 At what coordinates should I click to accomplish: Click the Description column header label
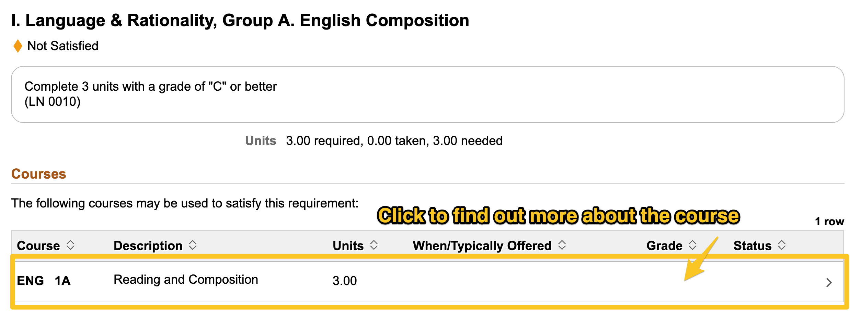pyautogui.click(x=148, y=246)
